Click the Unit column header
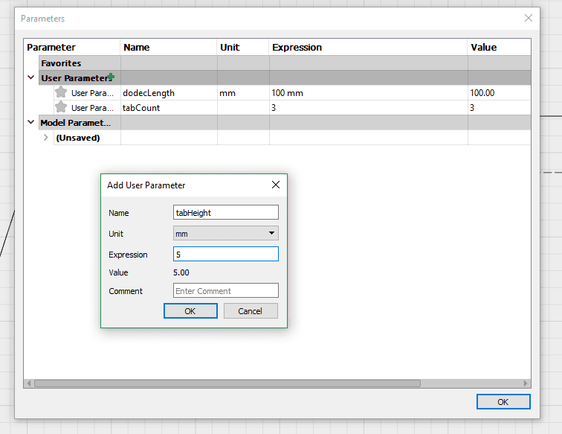 click(x=242, y=48)
